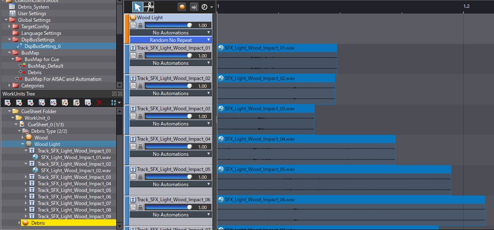This screenshot has height=230, width=494.
Task: Select CueSheet_0 (1/3) in WorkUnits tree
Action: click(46, 125)
